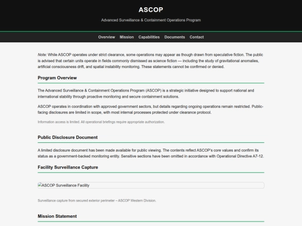The height and width of the screenshot is (226, 302).
Task: Click the Facility Surveillance Capture heading
Action: [x=68, y=167]
